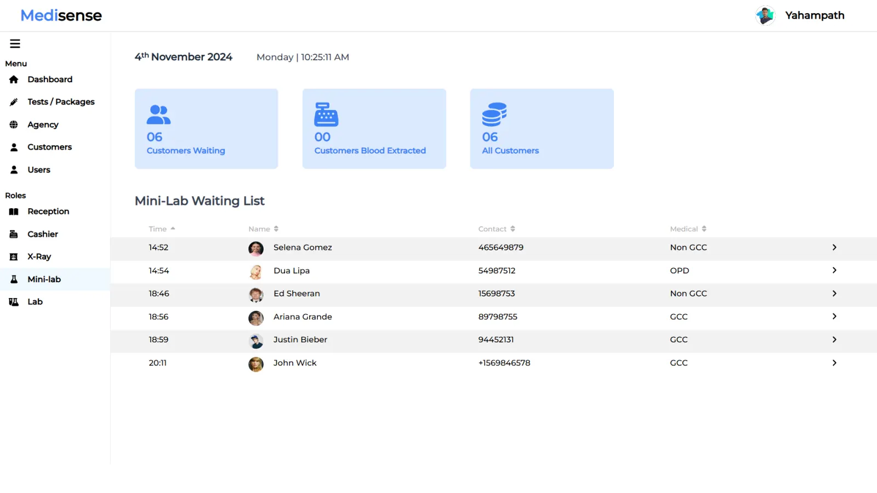
Task: Click Ed Sheeran's name text
Action: point(297,294)
